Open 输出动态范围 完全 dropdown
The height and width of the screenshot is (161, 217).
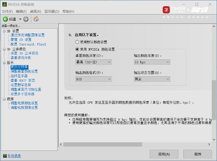pos(152,79)
